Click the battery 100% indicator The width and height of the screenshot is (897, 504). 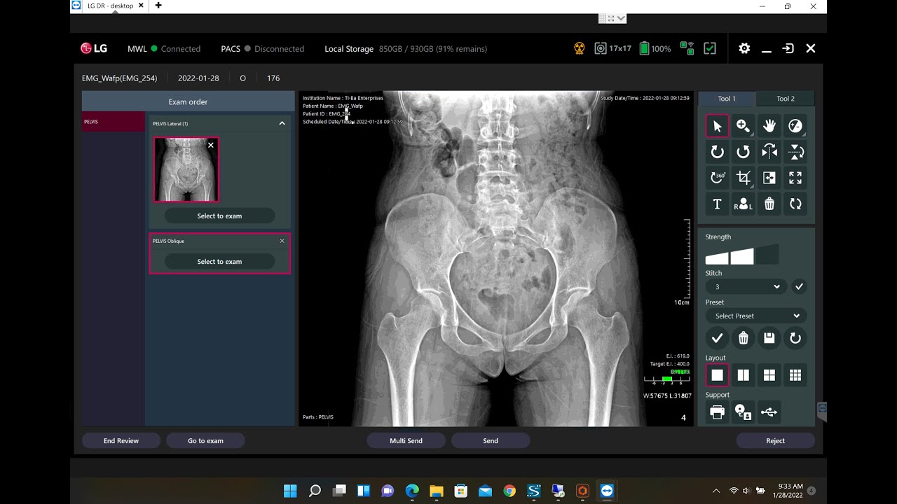pyautogui.click(x=655, y=48)
